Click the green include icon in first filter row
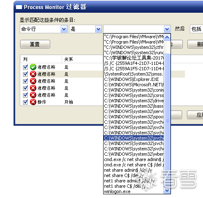 coord(33,67)
